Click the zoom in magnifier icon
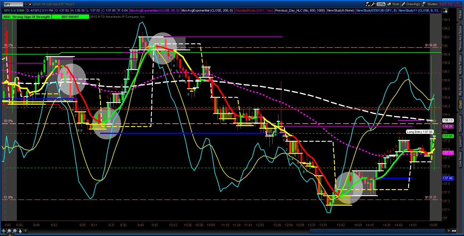 [9, 231]
